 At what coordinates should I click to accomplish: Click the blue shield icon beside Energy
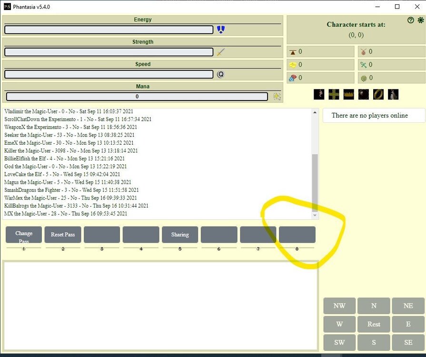[220, 30]
